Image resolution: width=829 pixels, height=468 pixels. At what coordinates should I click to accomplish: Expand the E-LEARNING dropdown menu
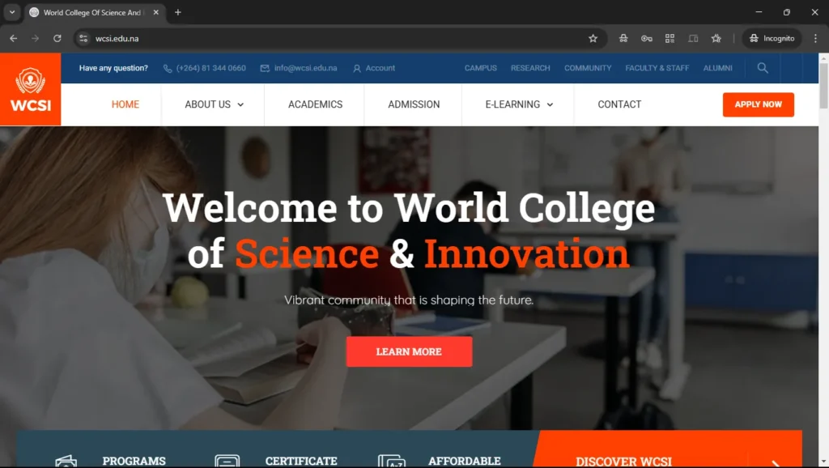tap(519, 104)
